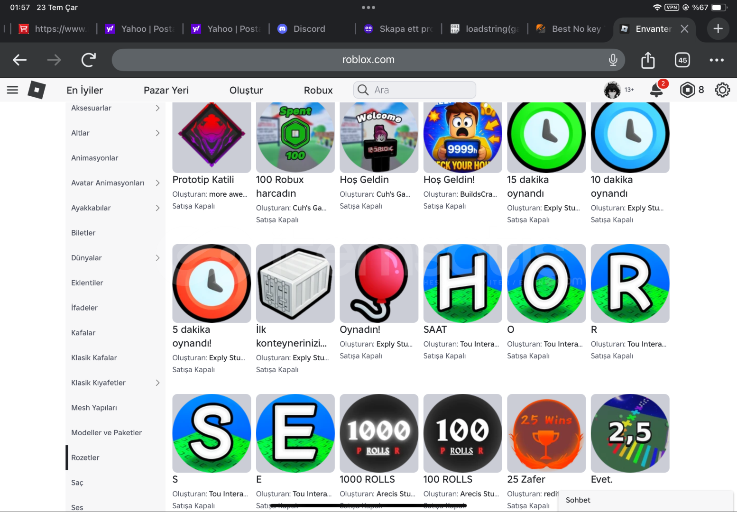Select Rozetler in the sidebar
Viewport: 737px width, 512px height.
click(85, 457)
